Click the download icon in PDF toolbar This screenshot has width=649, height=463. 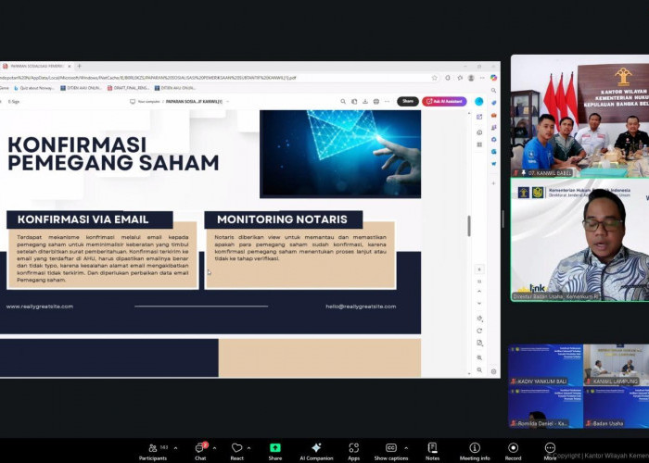coord(365,101)
